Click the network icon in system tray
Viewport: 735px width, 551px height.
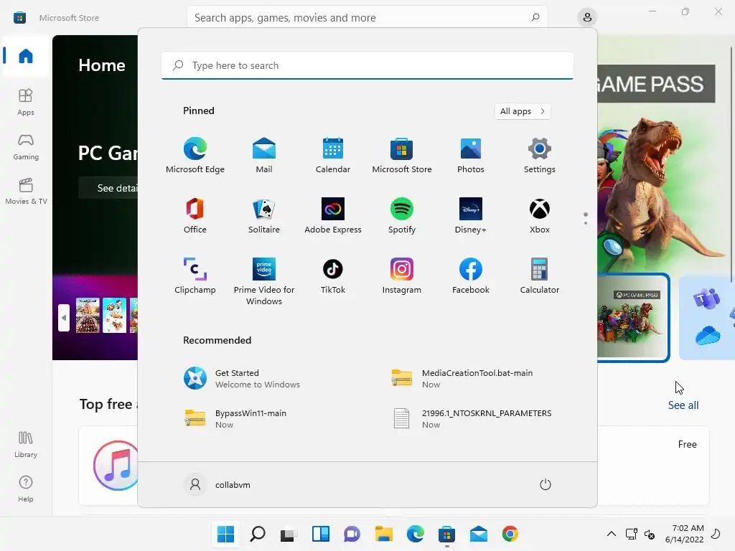click(x=632, y=534)
